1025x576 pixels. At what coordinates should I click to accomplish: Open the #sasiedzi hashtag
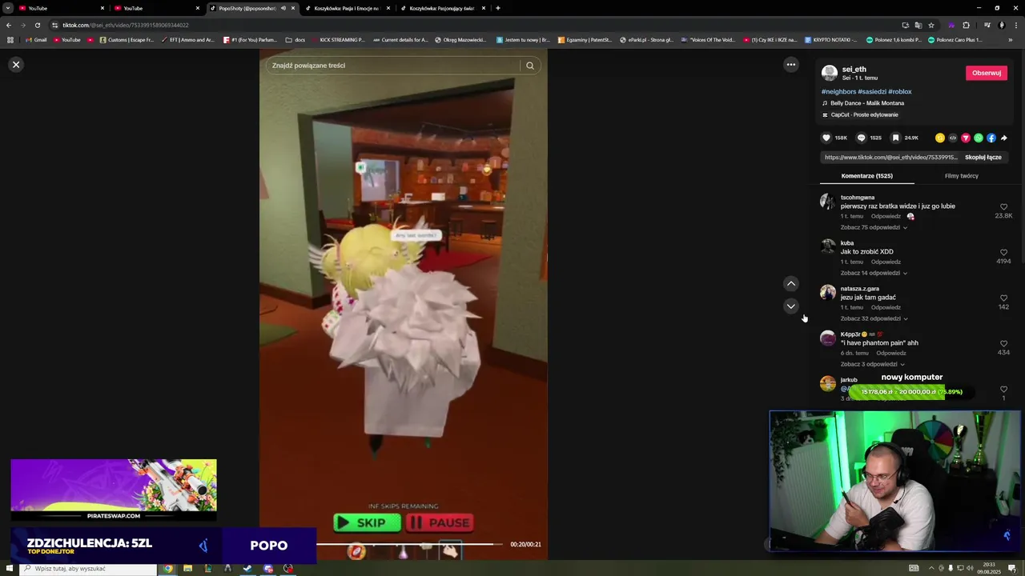871,92
